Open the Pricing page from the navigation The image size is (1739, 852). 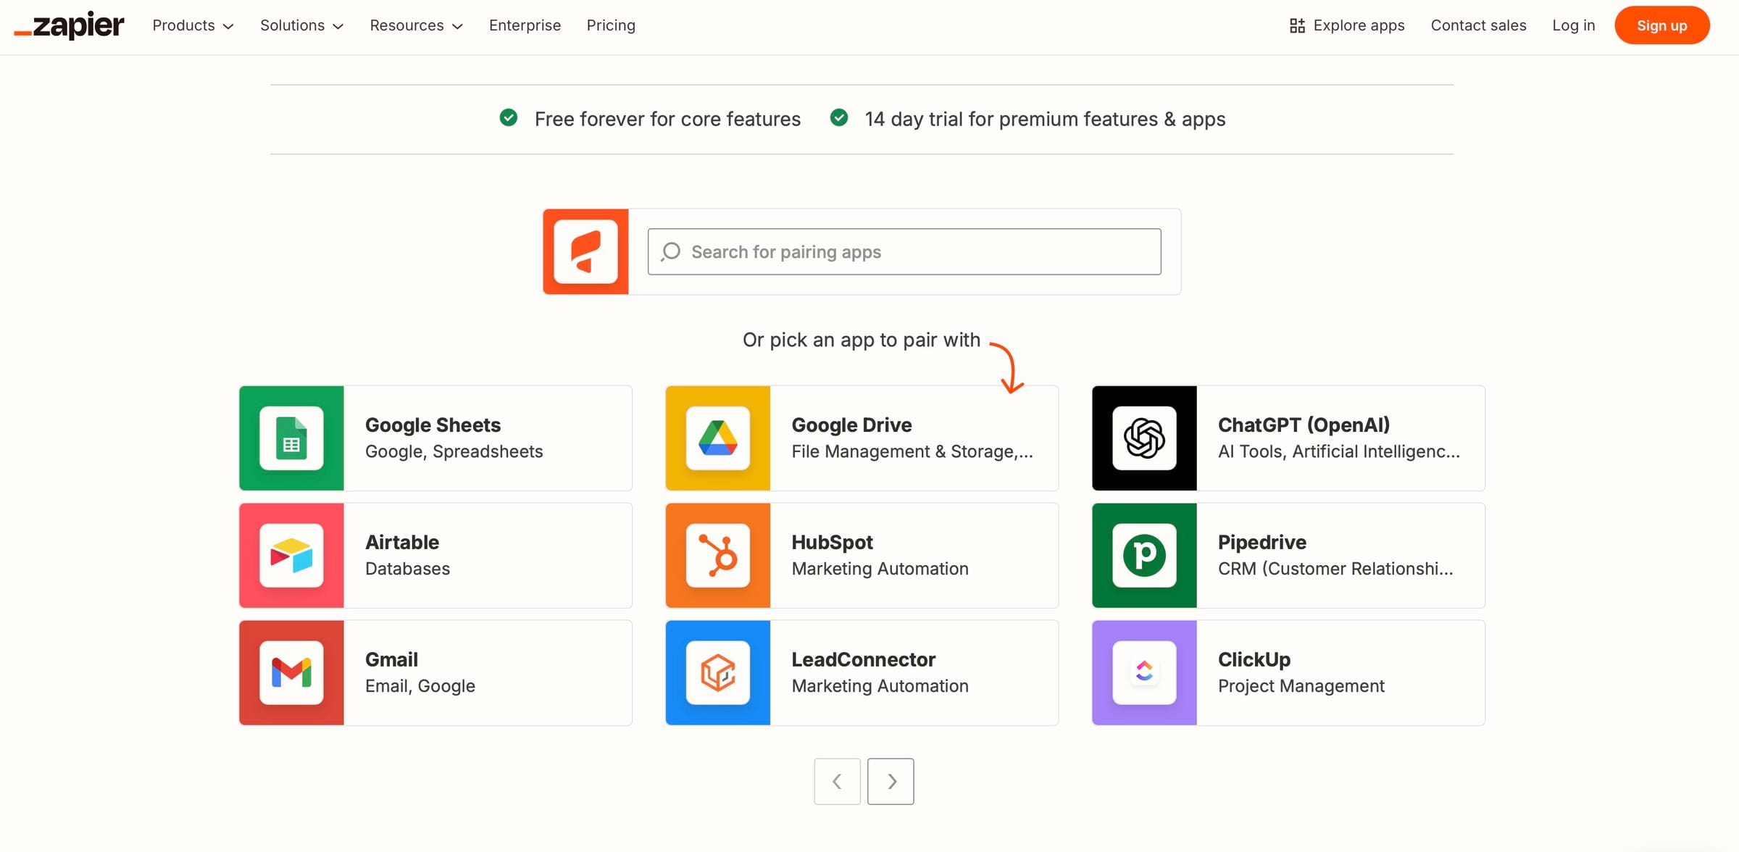click(610, 25)
